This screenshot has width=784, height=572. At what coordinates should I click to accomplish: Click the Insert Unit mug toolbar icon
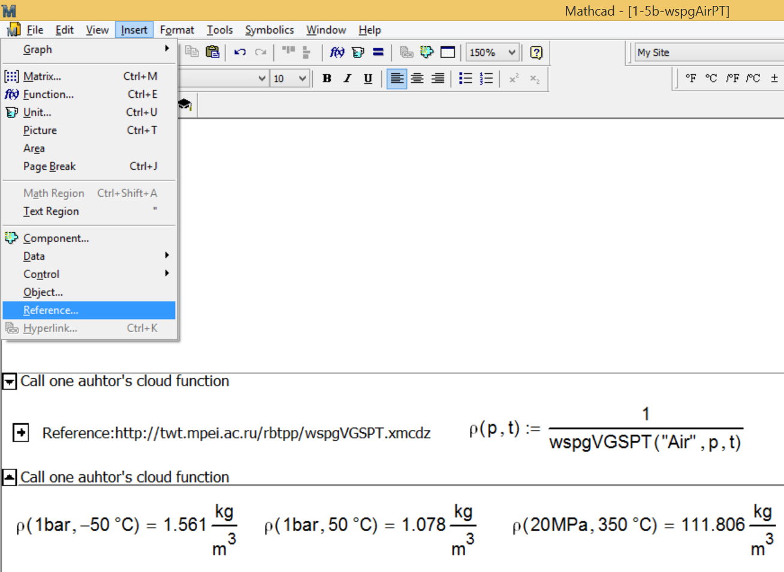[358, 52]
